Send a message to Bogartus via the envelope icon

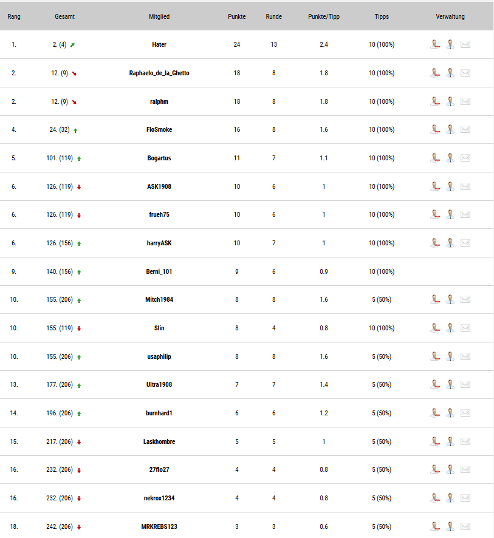(x=465, y=158)
